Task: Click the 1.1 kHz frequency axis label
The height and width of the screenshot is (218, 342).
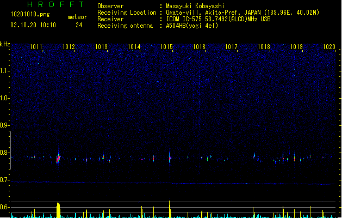Action: pos(4,71)
